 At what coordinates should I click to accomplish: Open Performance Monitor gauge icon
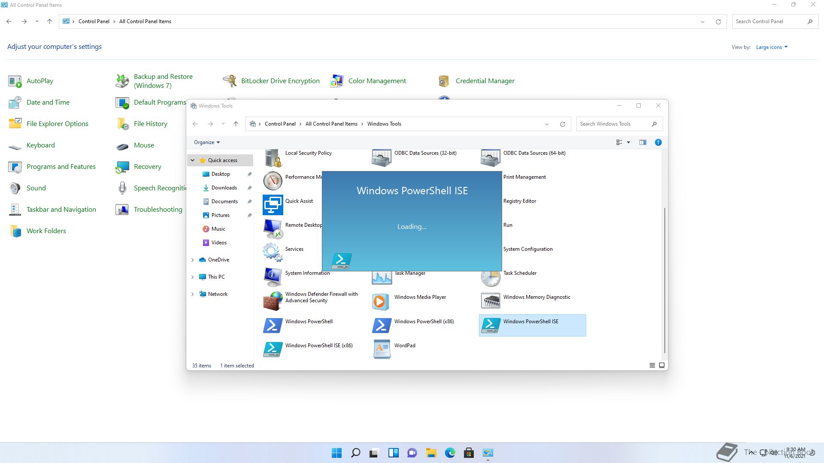click(x=273, y=181)
